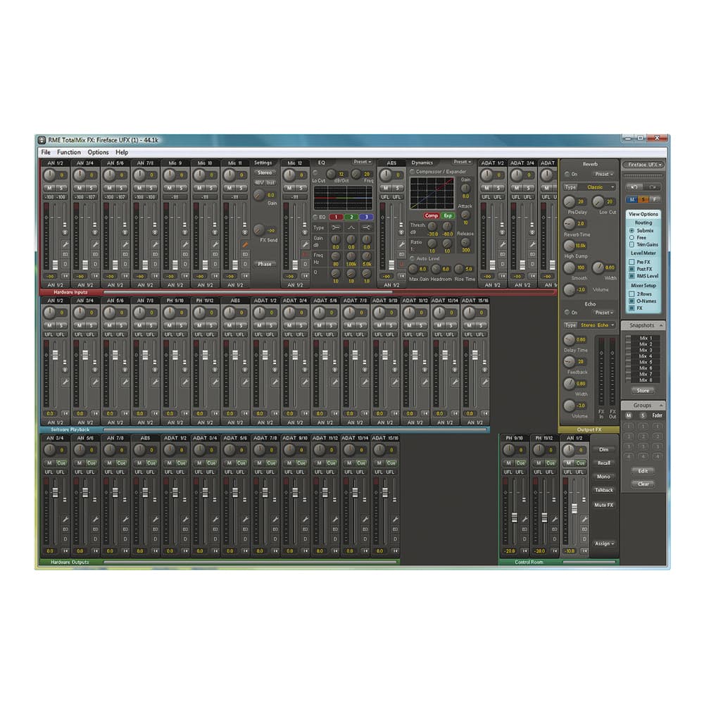Click the Mute FX button

[604, 505]
